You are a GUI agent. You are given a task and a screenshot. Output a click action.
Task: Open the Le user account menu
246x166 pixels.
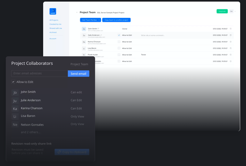232,11
